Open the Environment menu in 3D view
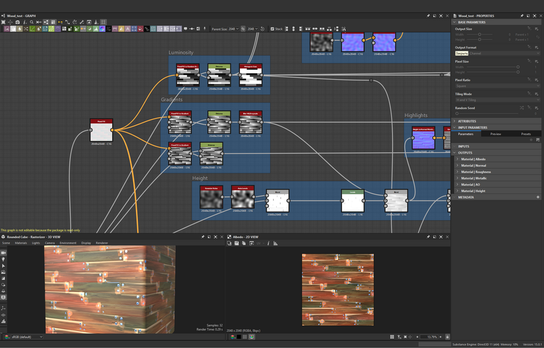Screen dimensions: 544x348 (x=68, y=243)
